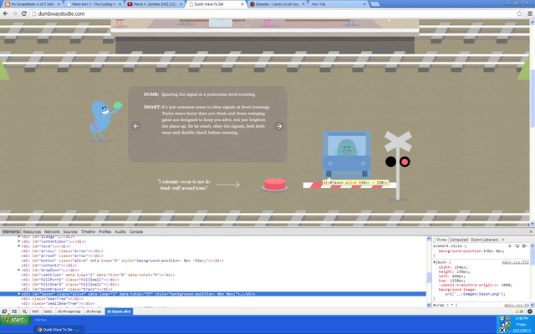Open the Styles pane gear settings dropdown
Image resolution: width=535 pixels, height=334 pixels.
click(525, 245)
